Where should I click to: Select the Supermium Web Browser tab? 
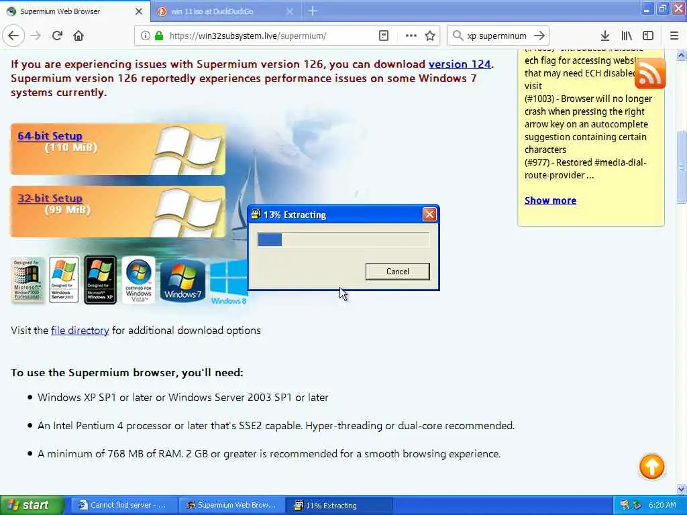click(74, 11)
